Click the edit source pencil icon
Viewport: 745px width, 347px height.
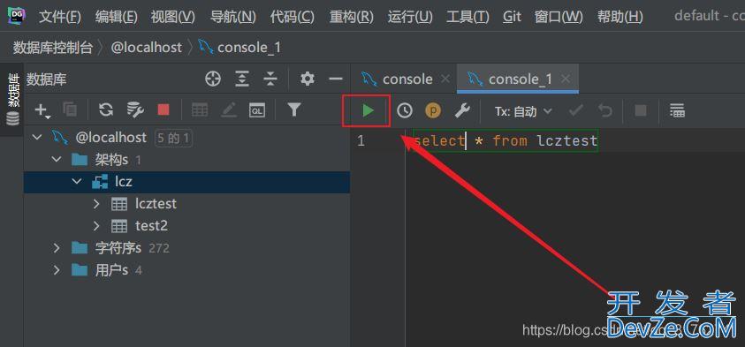[229, 110]
